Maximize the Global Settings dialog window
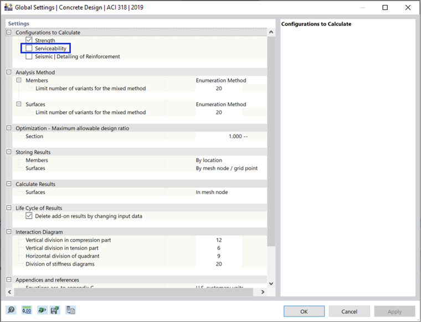Viewport: 421px width, 322px height. tap(385, 7)
